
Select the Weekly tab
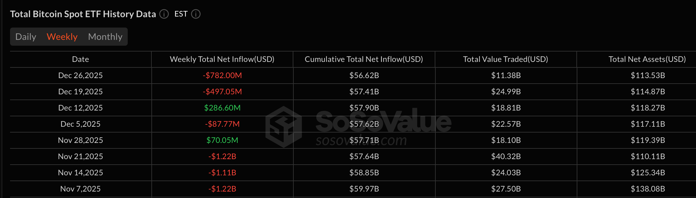click(x=62, y=37)
